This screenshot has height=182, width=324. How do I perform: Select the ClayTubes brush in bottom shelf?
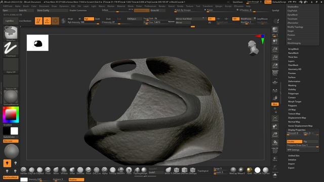[31, 170]
